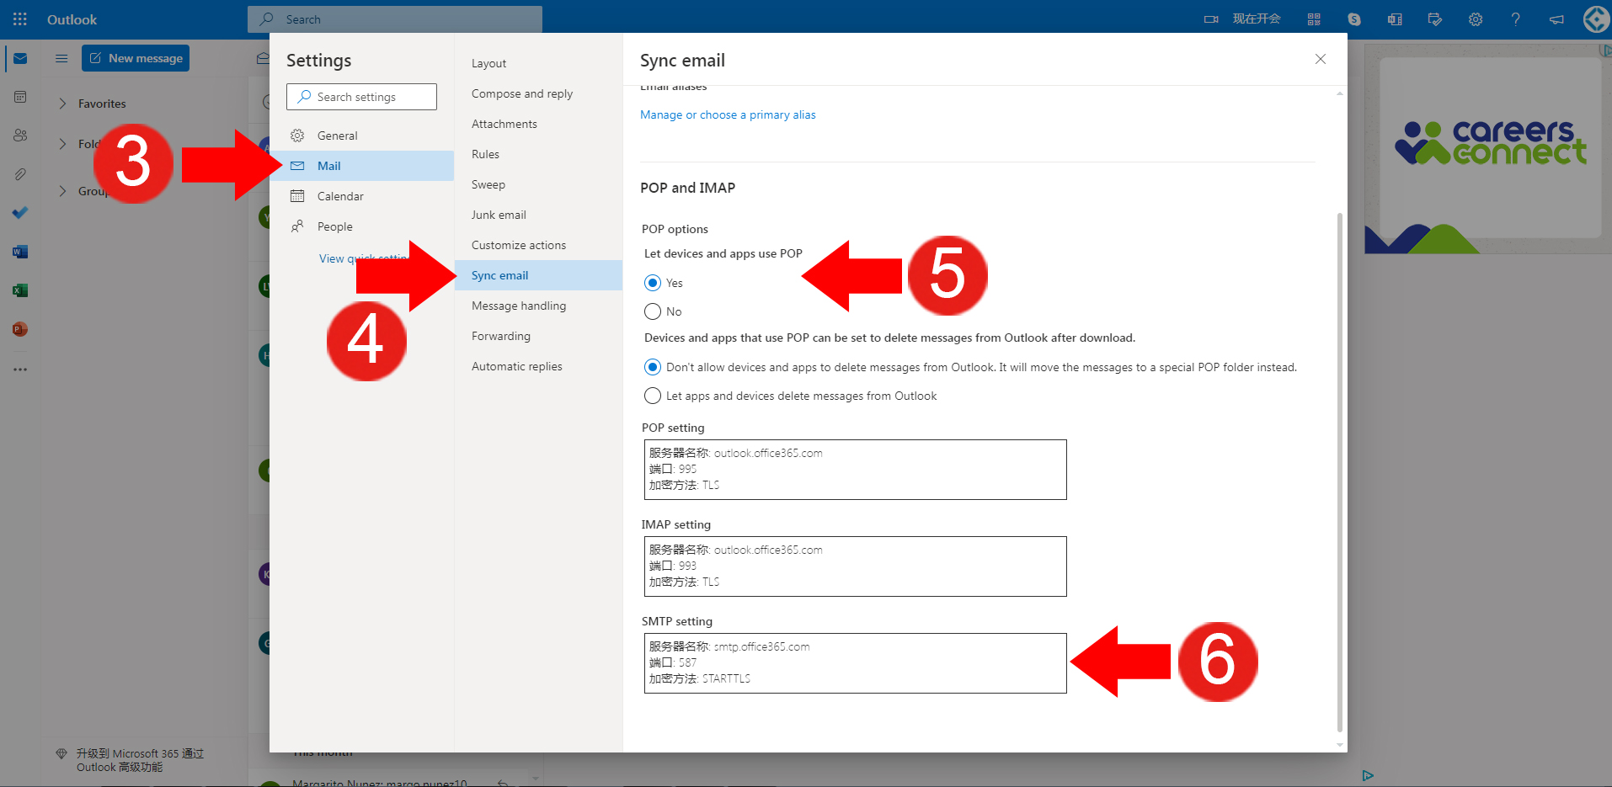Open Compose and reply settings
This screenshot has width=1612, height=787.
coord(538,93)
